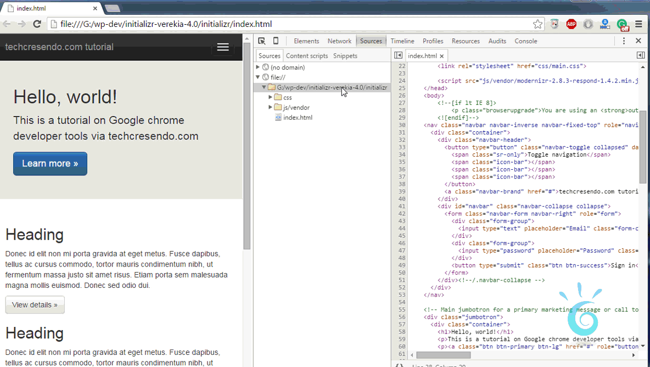Viewport: 650px width, 367px height.
Task: Open the Console panel
Action: coord(526,41)
